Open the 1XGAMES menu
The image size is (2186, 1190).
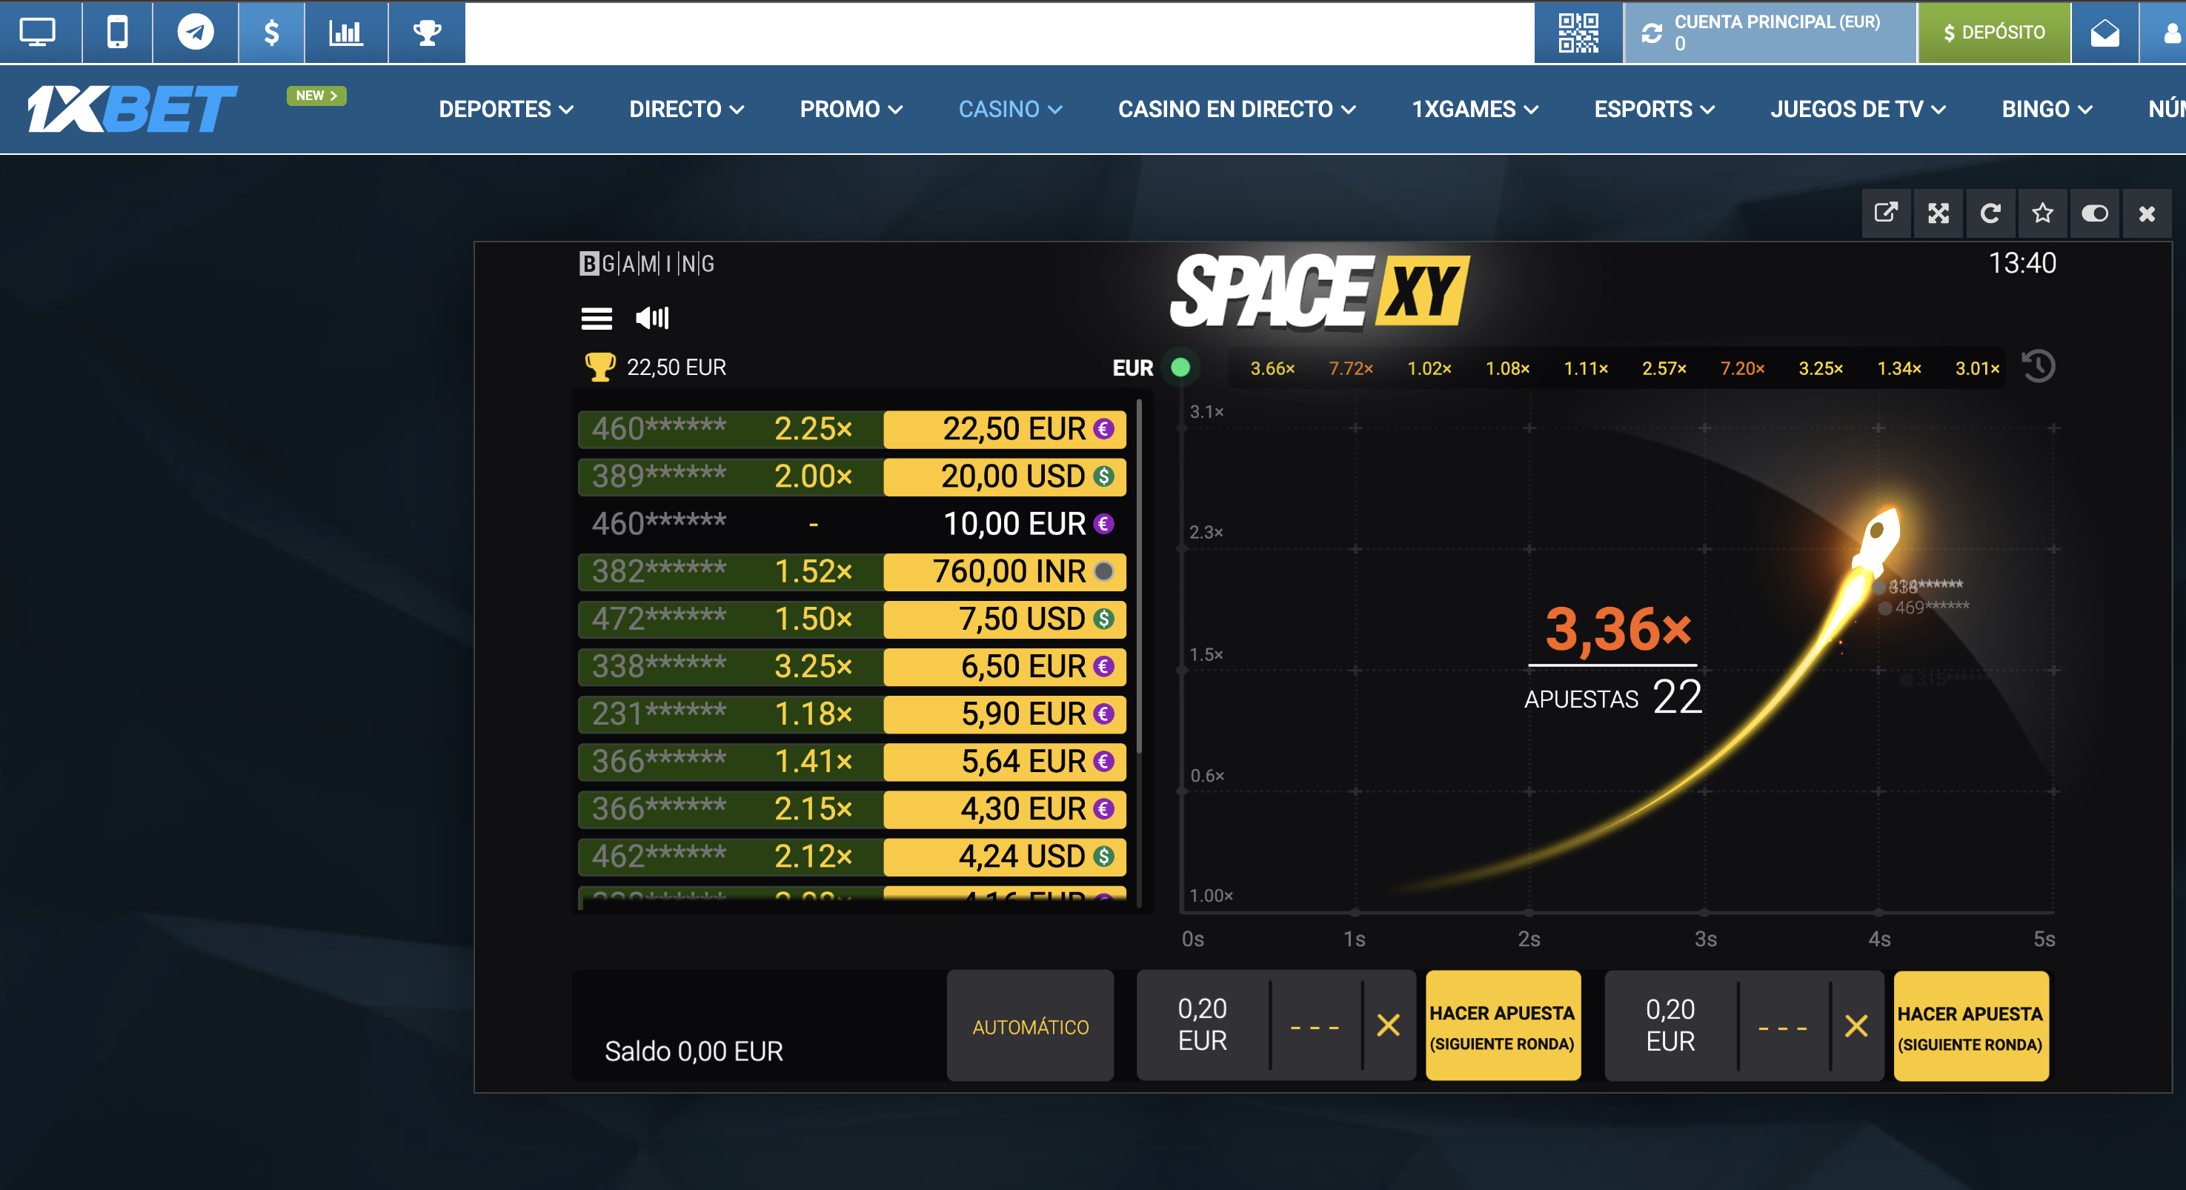[x=1474, y=110]
